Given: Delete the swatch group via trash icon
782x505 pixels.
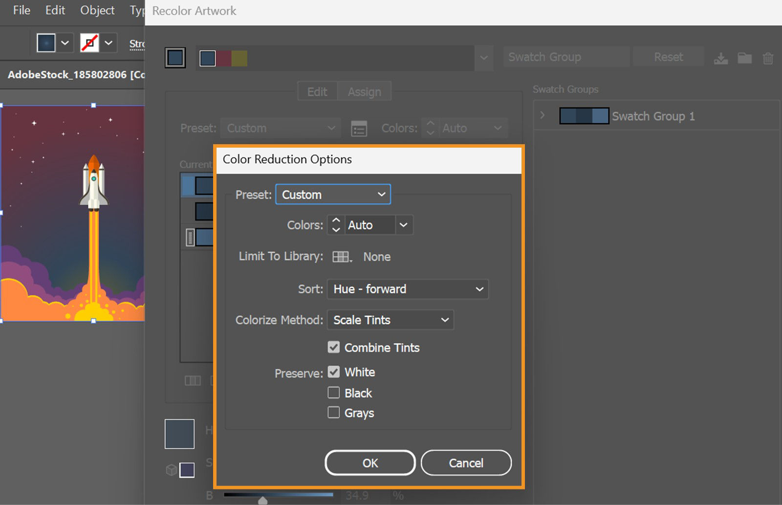Looking at the screenshot, I should point(767,57).
